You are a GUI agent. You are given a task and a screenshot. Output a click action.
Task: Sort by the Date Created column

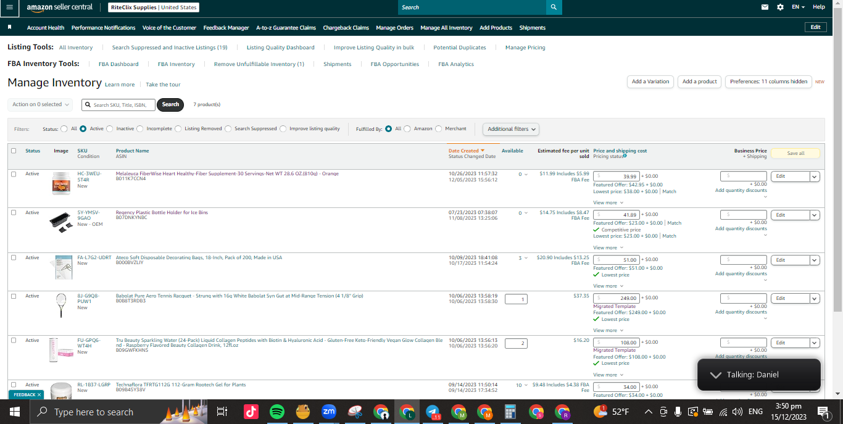[x=466, y=151]
